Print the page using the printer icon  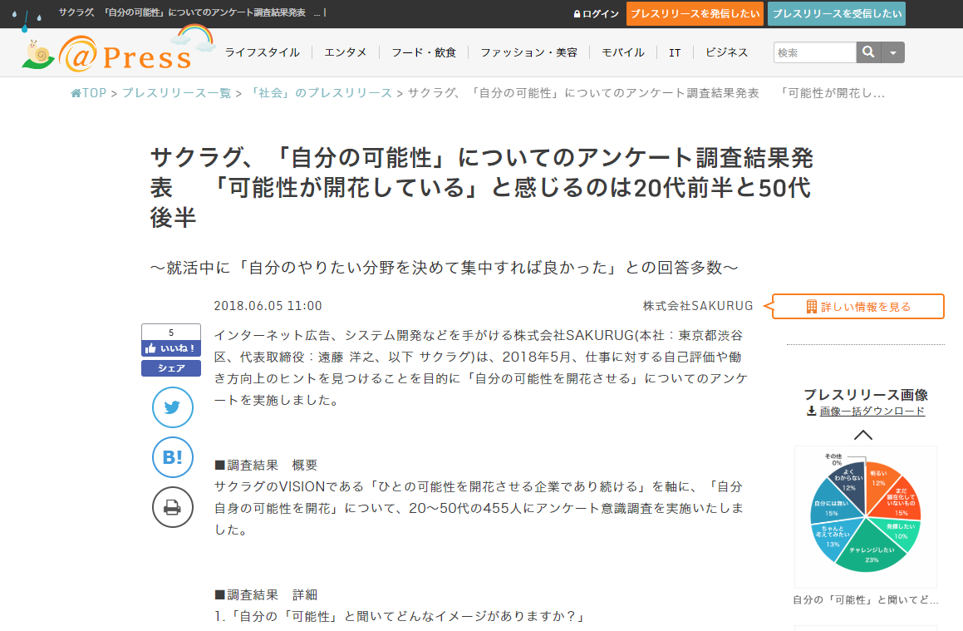click(173, 507)
